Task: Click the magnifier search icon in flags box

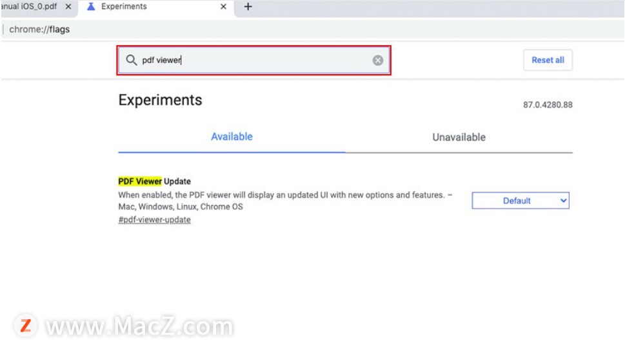Action: pos(131,60)
